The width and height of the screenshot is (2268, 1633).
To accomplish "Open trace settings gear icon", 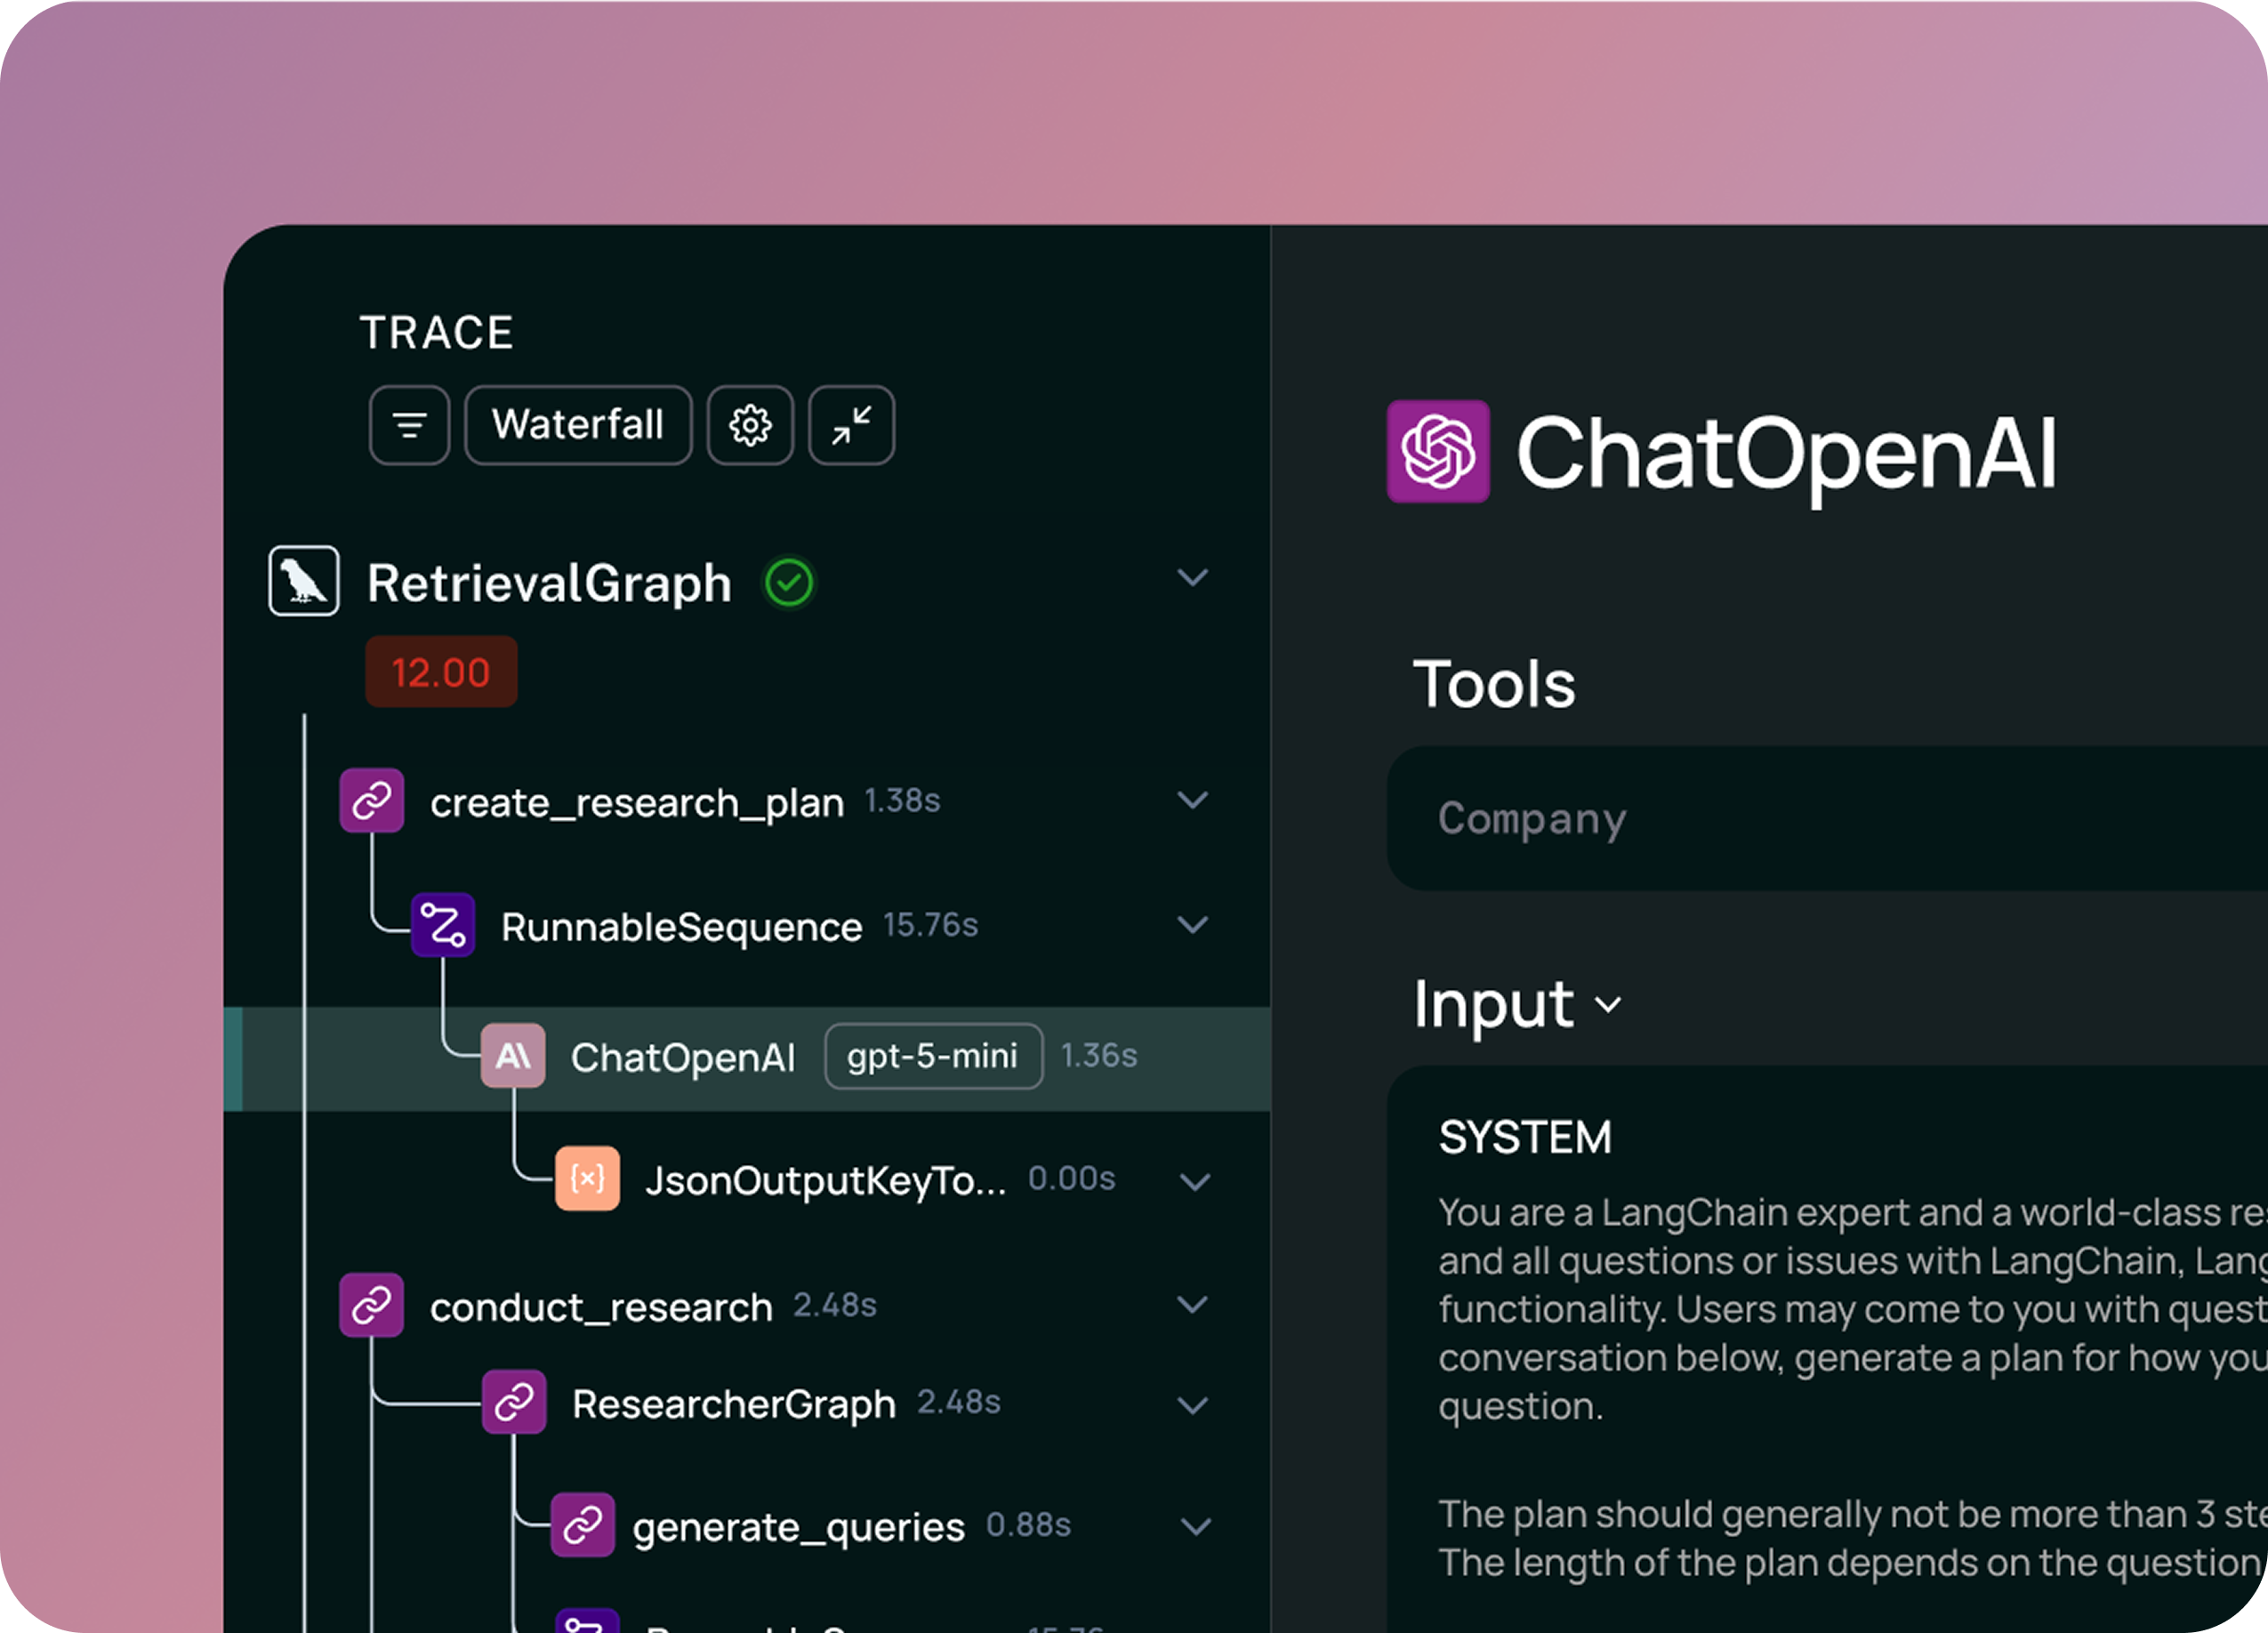I will (750, 425).
